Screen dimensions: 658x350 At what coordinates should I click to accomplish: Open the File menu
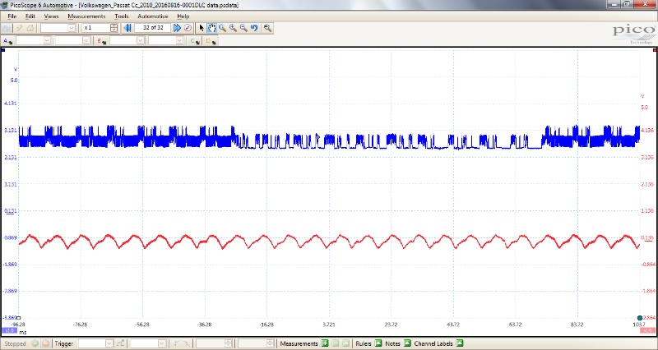point(12,16)
